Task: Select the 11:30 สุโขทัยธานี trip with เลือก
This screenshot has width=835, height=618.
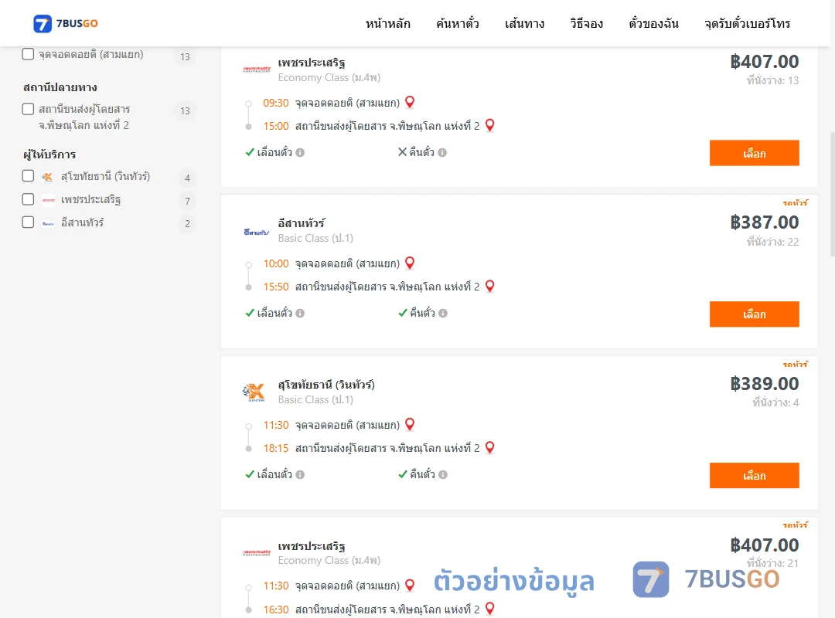Action: click(754, 476)
